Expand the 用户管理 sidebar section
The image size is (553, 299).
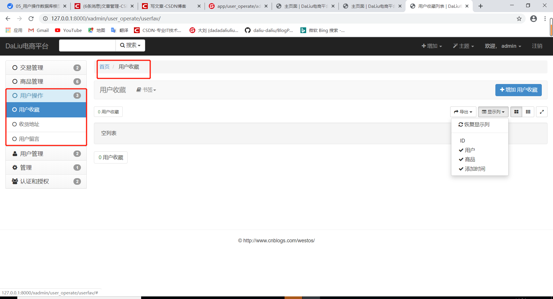pos(46,154)
